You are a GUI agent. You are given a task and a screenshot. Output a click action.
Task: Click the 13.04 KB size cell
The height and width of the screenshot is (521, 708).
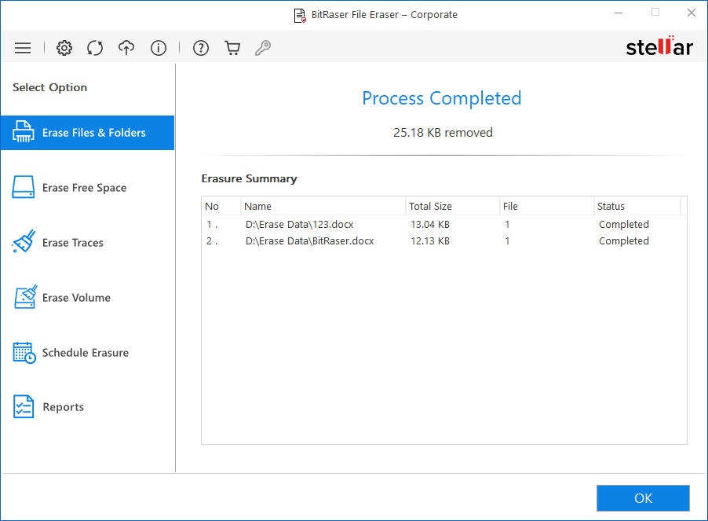[430, 225]
